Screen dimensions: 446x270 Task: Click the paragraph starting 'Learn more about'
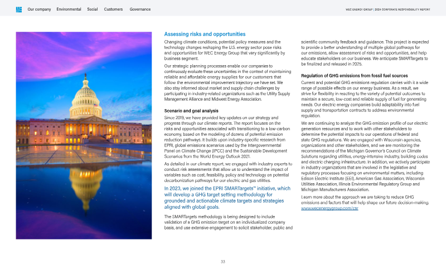[x=365, y=200]
